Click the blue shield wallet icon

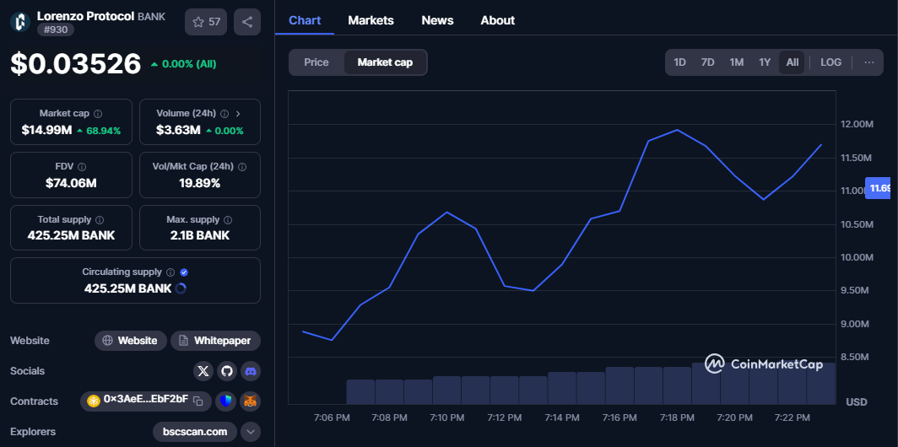click(x=226, y=401)
